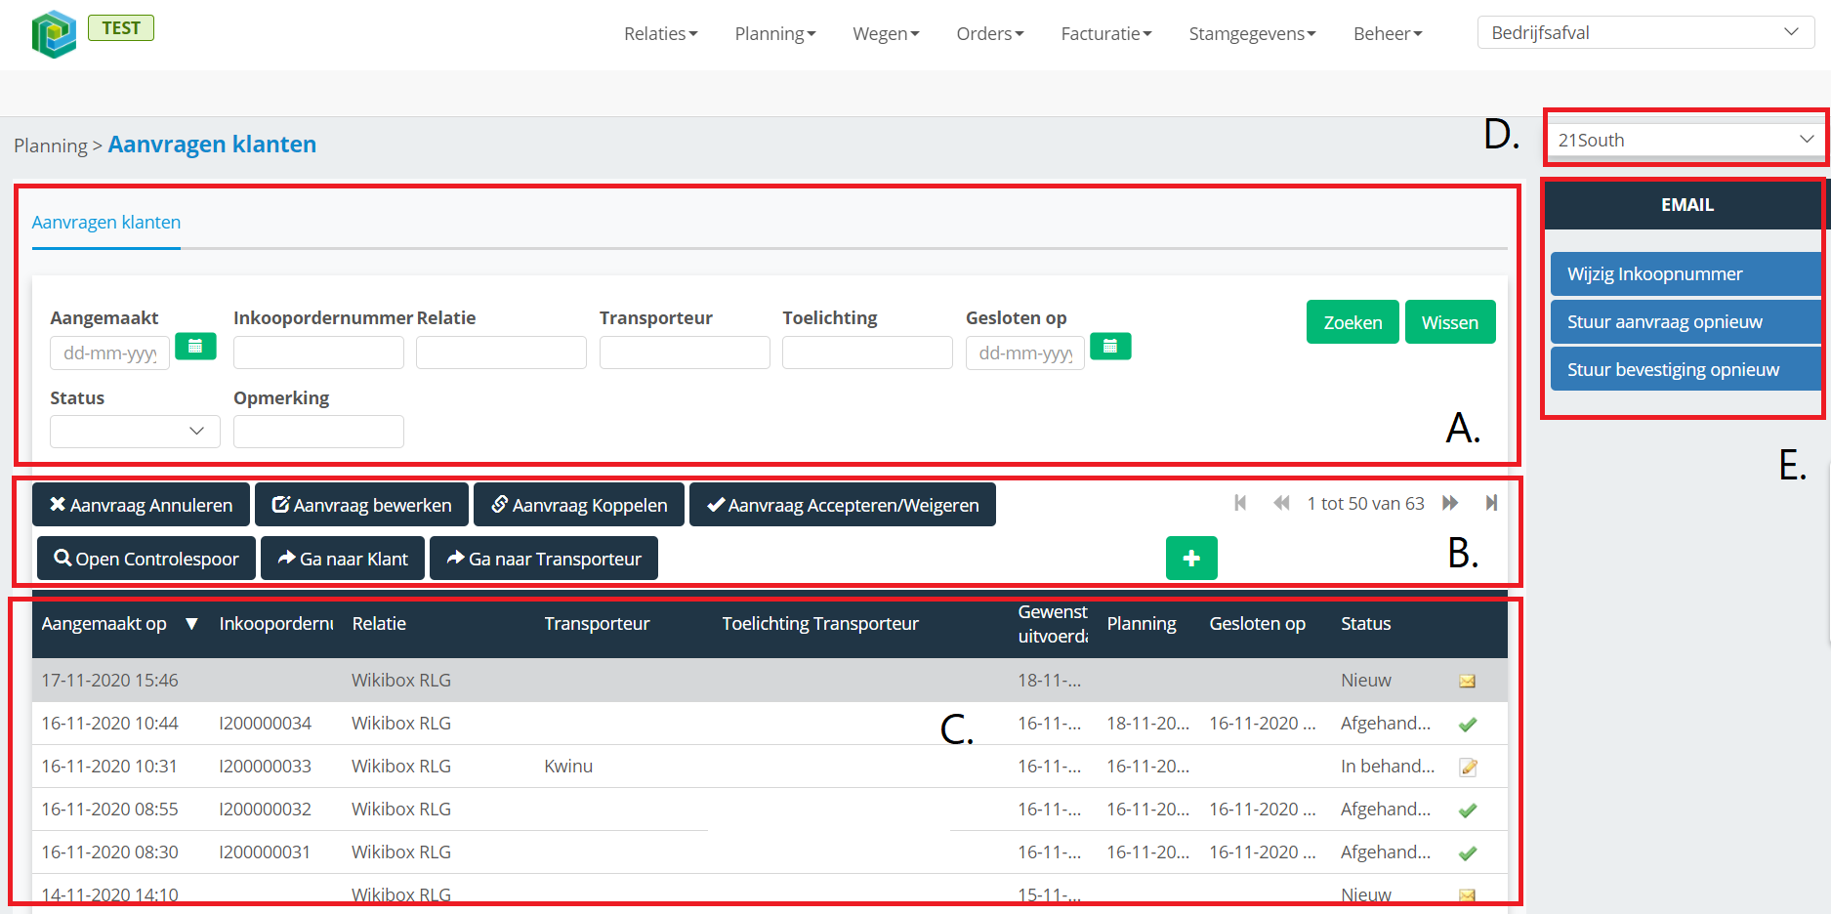Viewport: 1831px width, 914px height.
Task: Sort by Gesloten op column header
Action: click(1257, 624)
